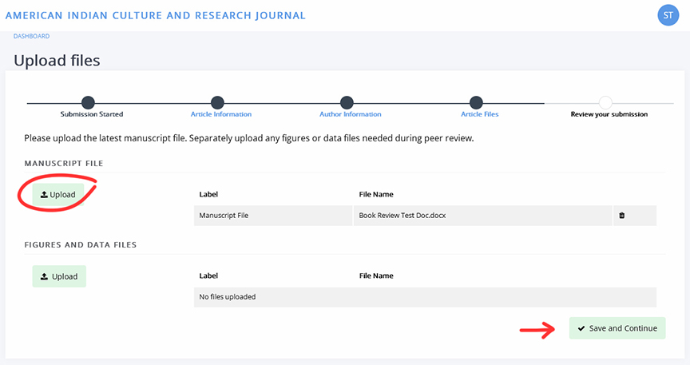Open the ST user avatar menu
Viewport: 690px width, 365px height.
click(668, 15)
